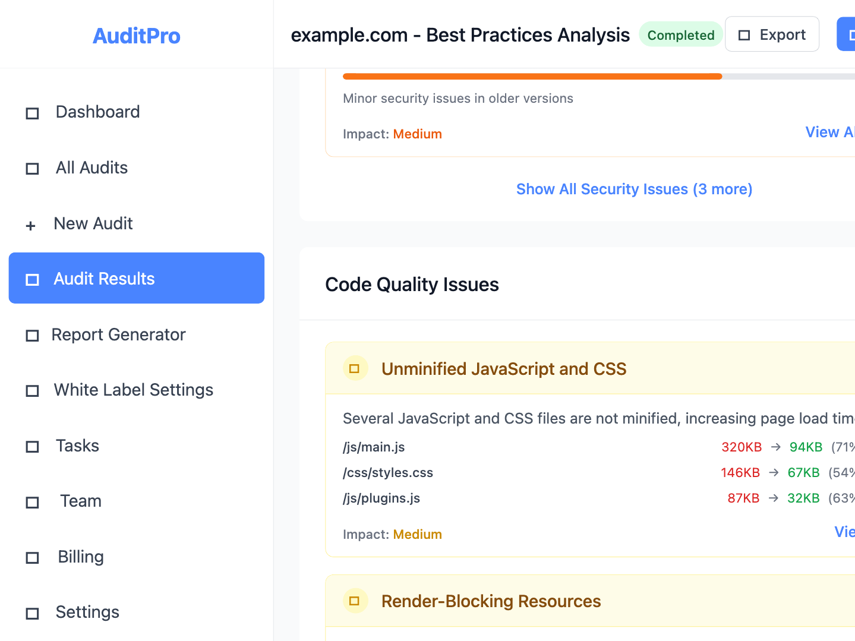This screenshot has height=641, width=855.
Task: Click the Billing sidebar icon
Action: (x=32, y=558)
